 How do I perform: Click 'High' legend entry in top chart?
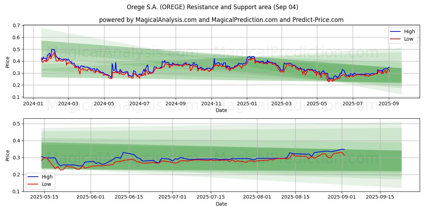(x=409, y=31)
